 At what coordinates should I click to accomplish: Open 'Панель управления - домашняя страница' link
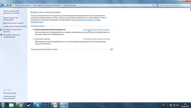click(11, 12)
